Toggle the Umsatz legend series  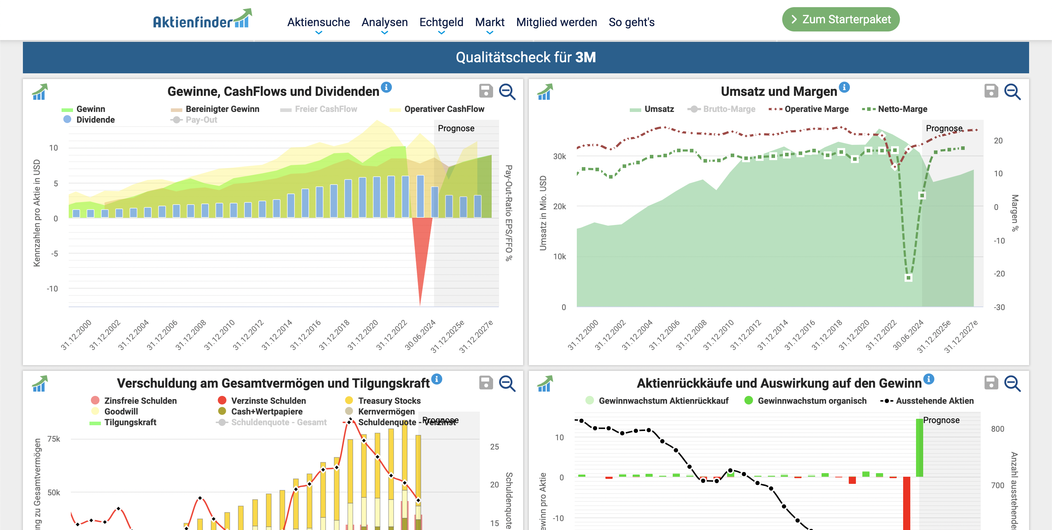point(652,109)
